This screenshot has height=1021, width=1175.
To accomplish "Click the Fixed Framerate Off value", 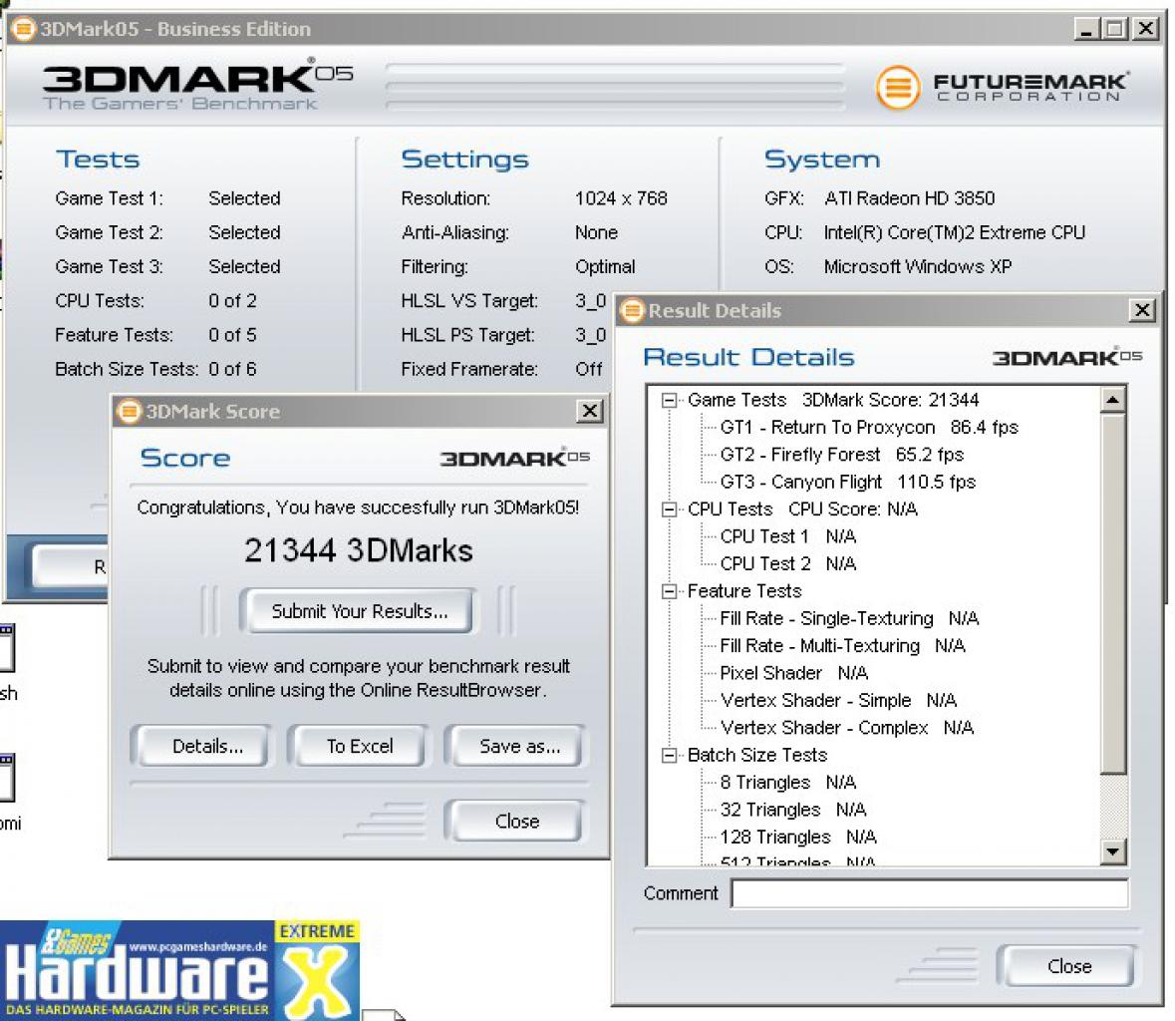I will pyautogui.click(x=589, y=370).
